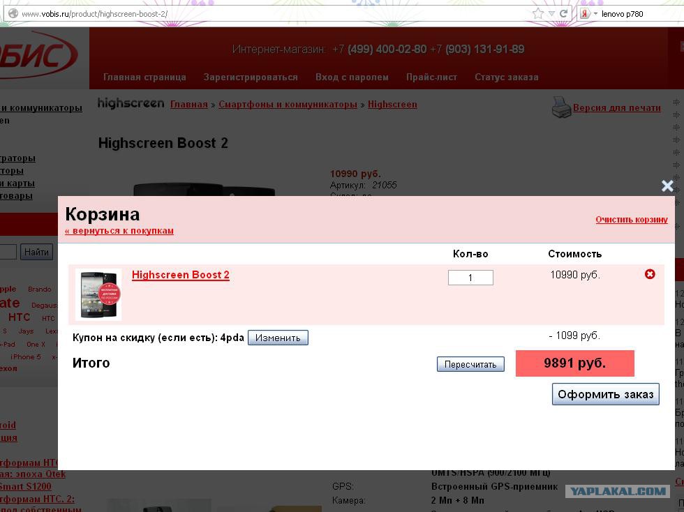This screenshot has width=684, height=512.
Task: Click the Смартфоны и коммуникаторы breadcrumb
Action: (x=288, y=104)
